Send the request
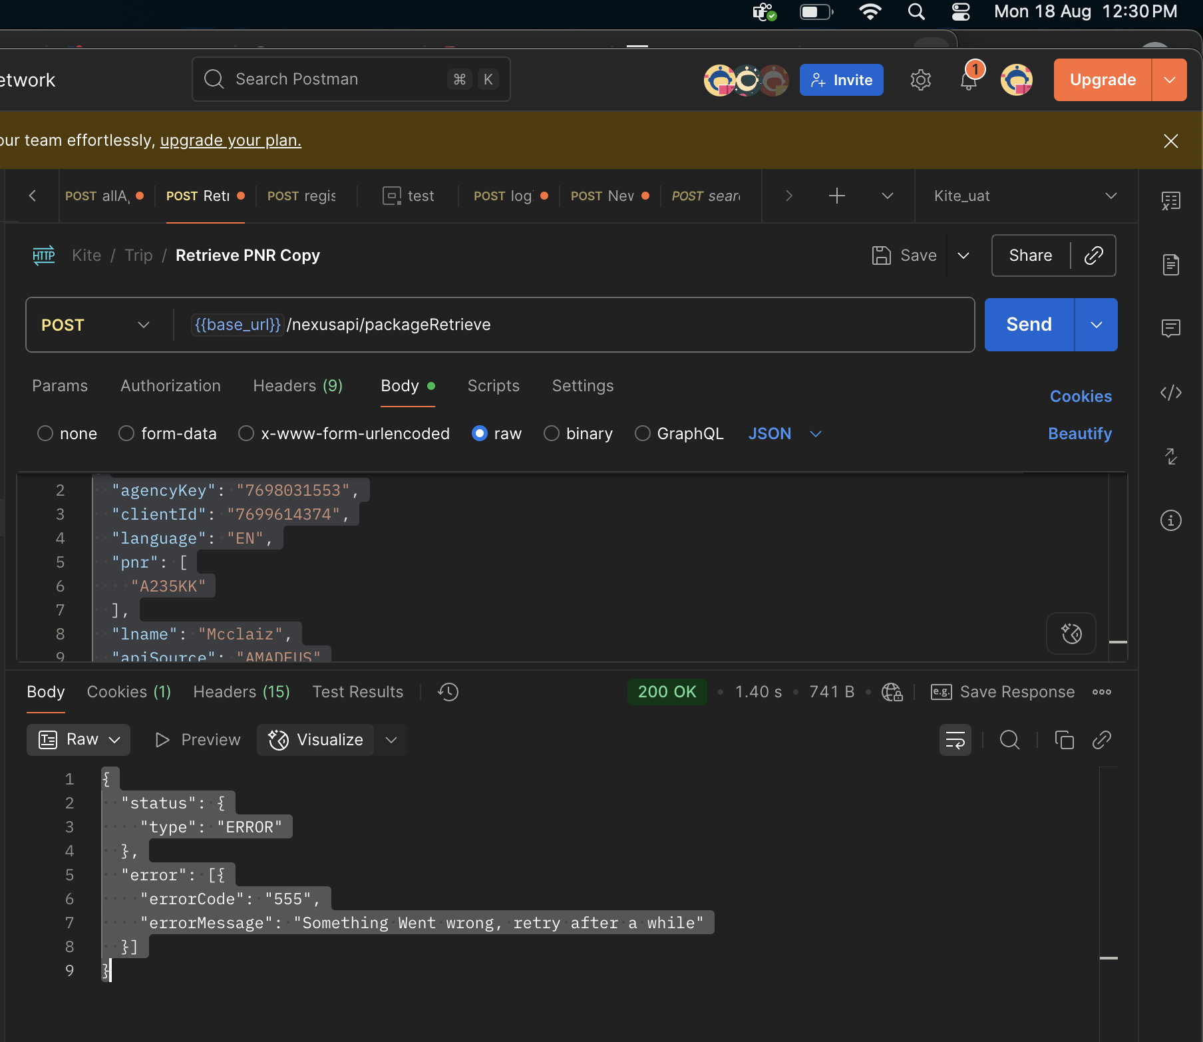This screenshot has height=1042, width=1203. 1029,325
